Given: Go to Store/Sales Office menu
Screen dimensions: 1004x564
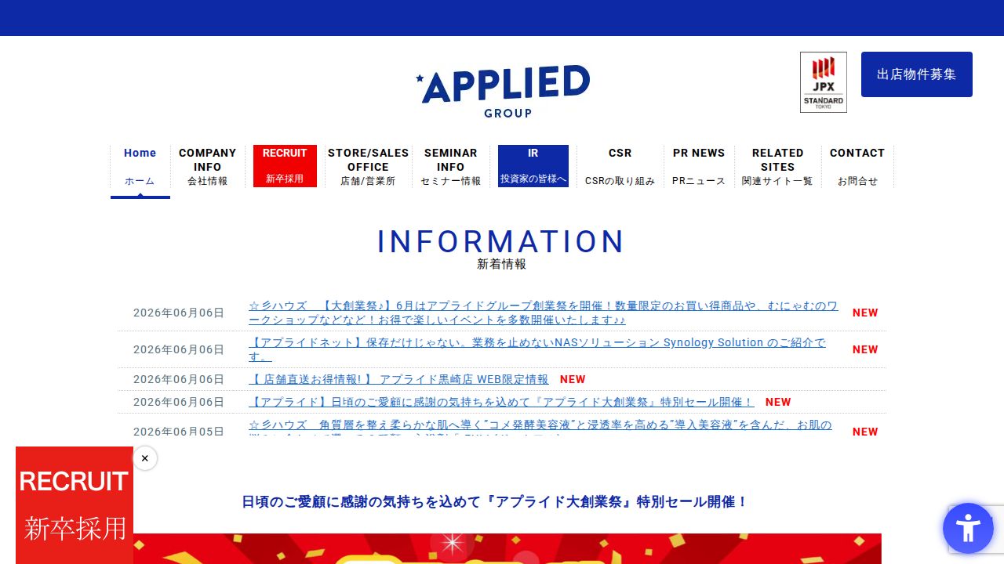Looking at the screenshot, I should (368, 166).
